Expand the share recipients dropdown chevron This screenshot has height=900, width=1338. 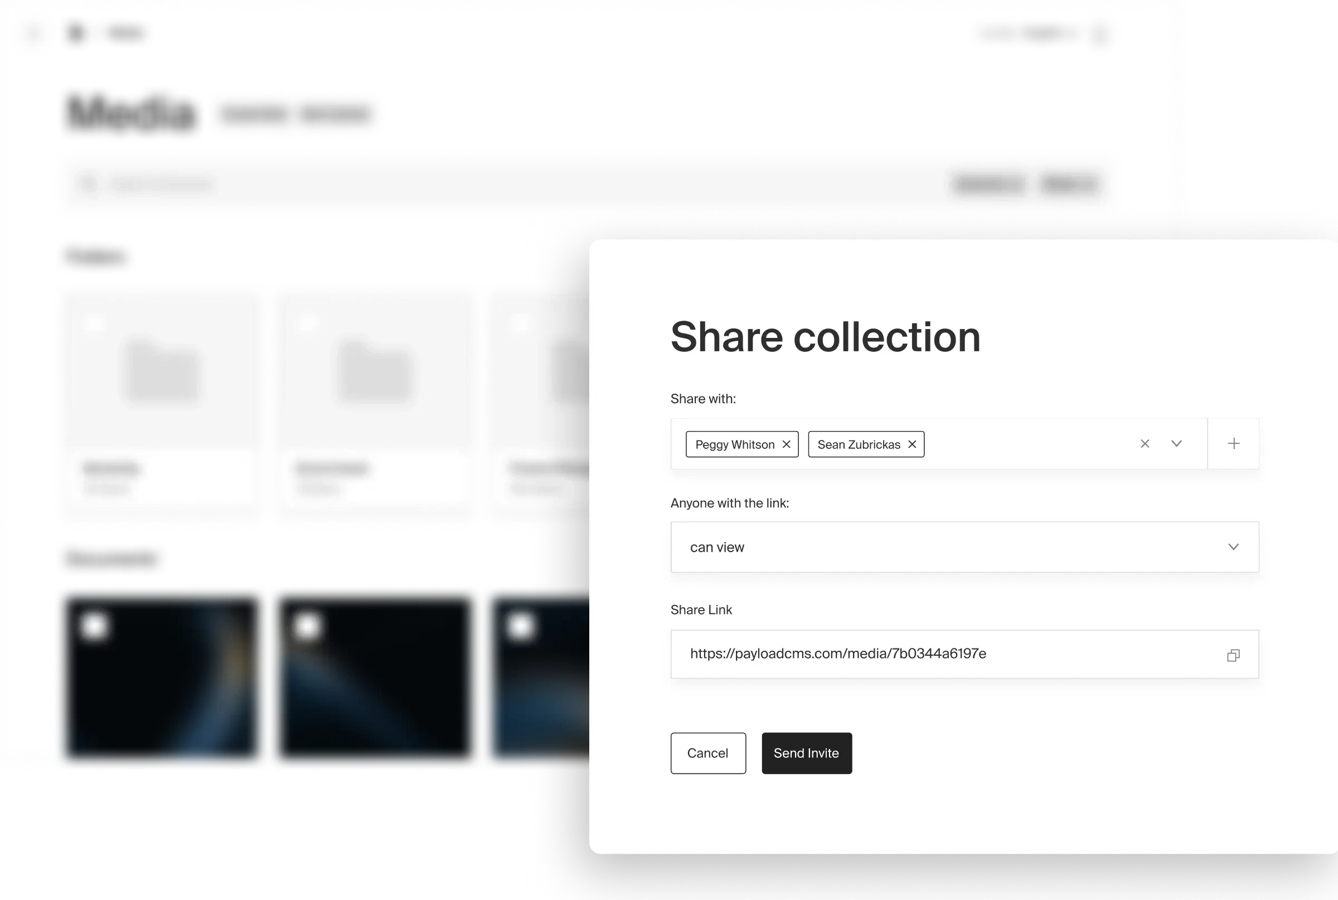point(1176,443)
